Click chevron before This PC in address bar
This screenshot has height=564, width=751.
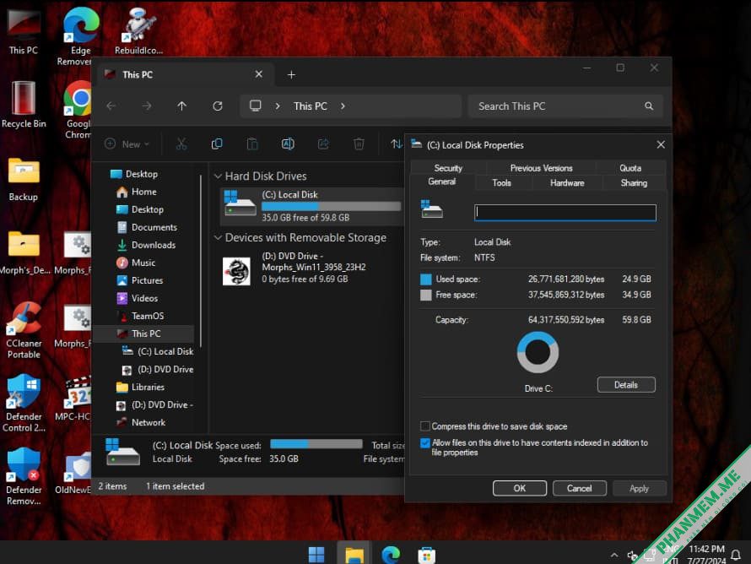coord(278,106)
